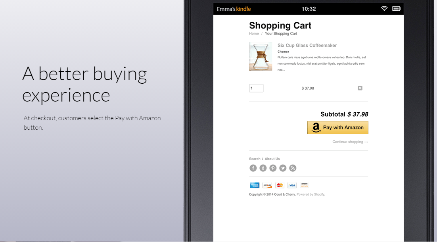Open the Twitter social icon
The image size is (437, 242).
click(283, 168)
